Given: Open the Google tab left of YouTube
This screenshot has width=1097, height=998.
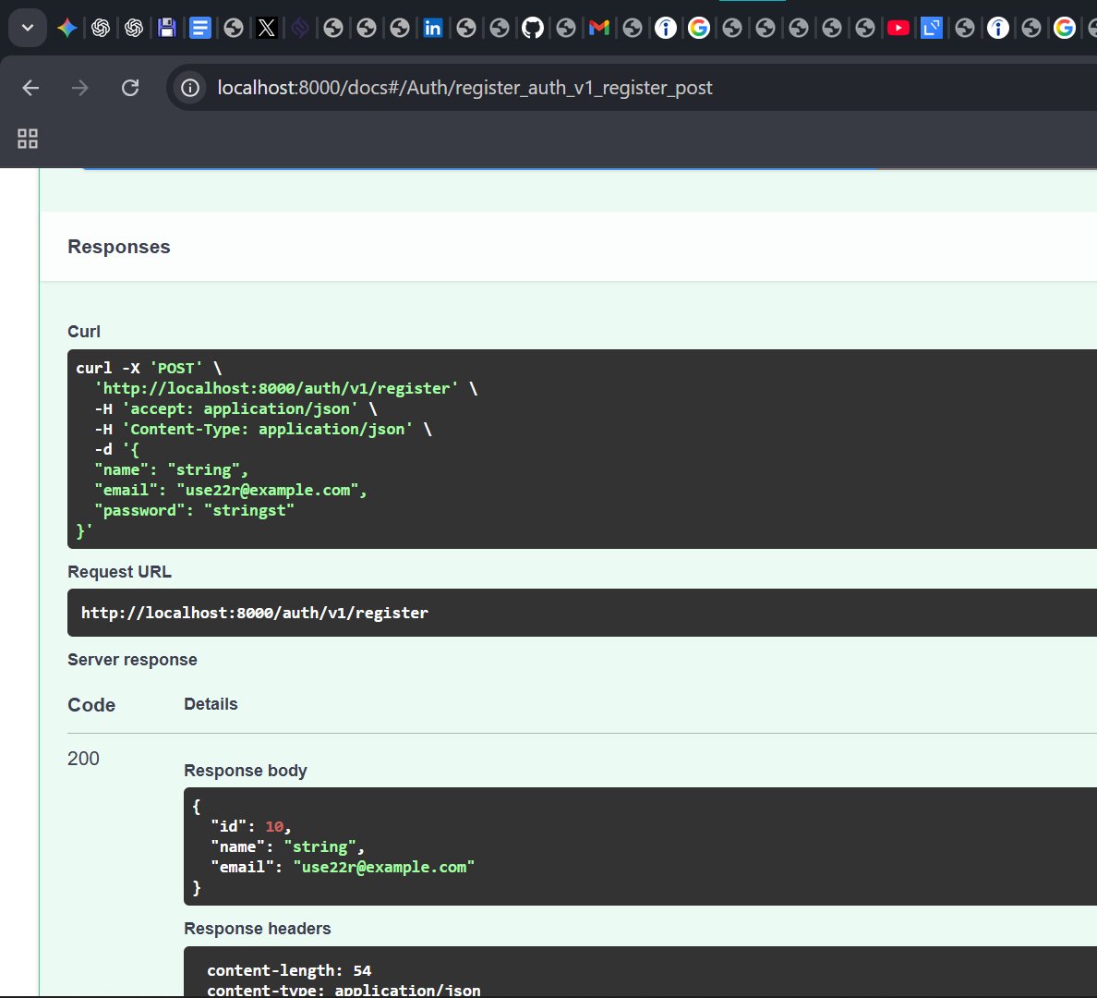Looking at the screenshot, I should click(698, 28).
